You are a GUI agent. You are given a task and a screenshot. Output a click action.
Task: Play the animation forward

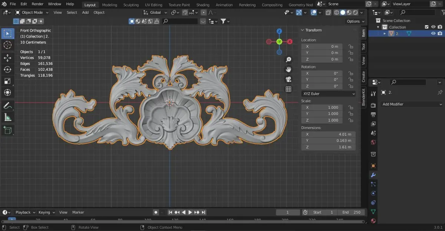[x=190, y=212]
